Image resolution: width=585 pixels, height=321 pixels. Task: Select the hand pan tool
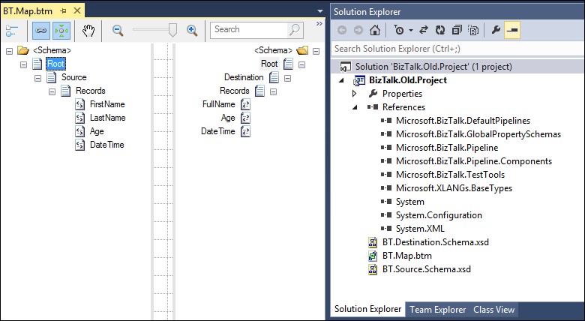click(x=88, y=31)
